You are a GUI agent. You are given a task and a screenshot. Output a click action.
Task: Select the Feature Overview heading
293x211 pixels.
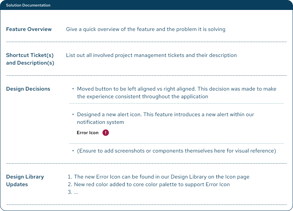(x=29, y=29)
